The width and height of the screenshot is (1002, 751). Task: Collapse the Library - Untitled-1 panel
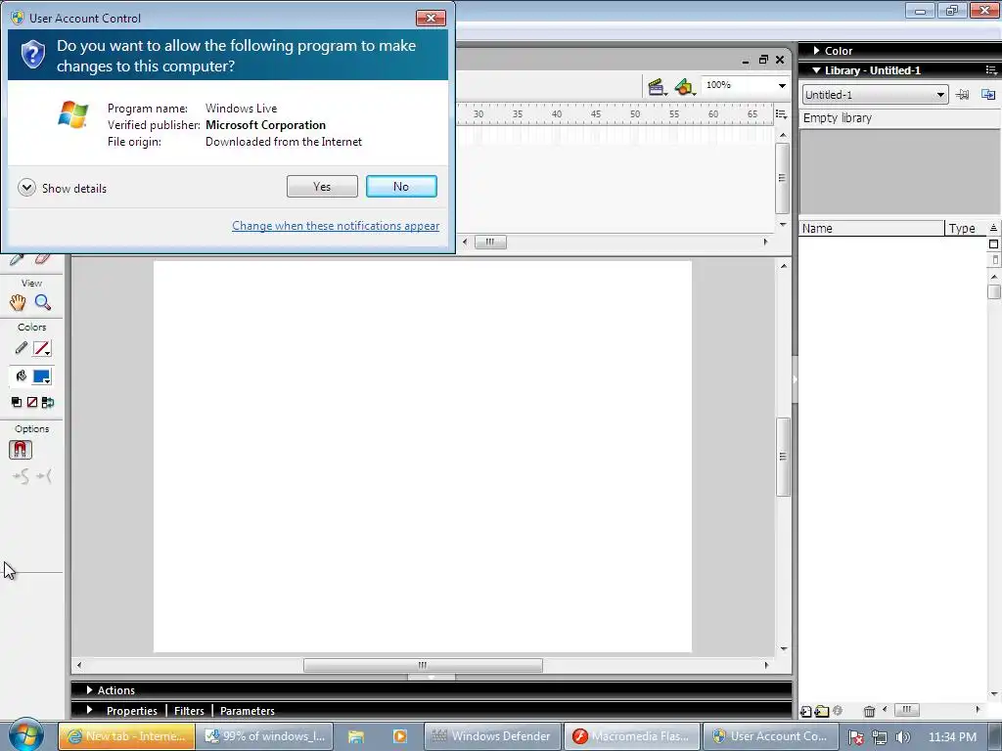pos(816,70)
